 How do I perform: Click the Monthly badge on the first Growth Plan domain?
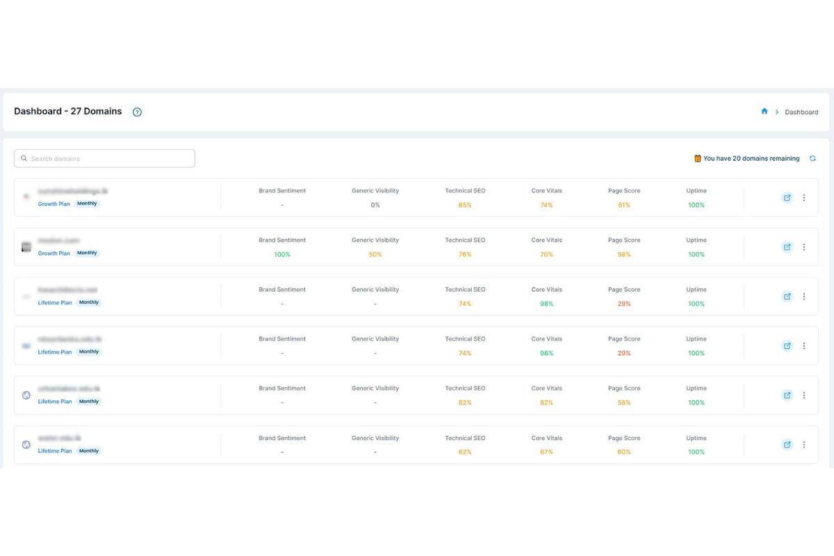point(87,204)
